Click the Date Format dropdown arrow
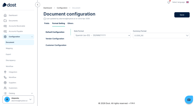 coord(129,36)
